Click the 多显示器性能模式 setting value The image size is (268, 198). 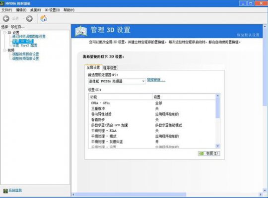click(x=169, y=125)
